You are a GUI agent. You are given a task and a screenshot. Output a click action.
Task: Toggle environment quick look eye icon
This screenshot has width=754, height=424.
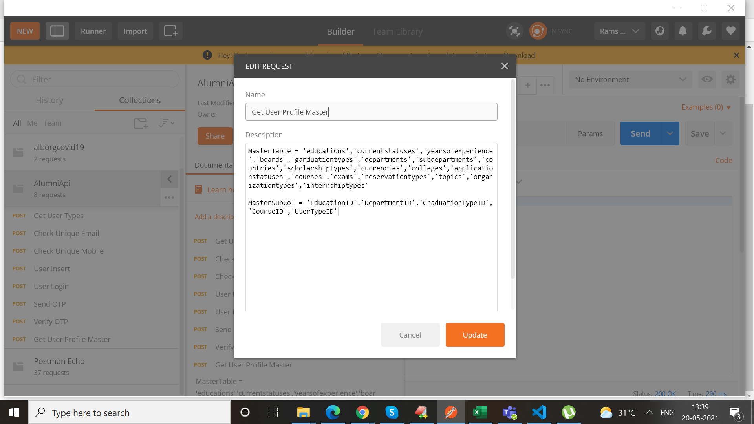pyautogui.click(x=707, y=79)
